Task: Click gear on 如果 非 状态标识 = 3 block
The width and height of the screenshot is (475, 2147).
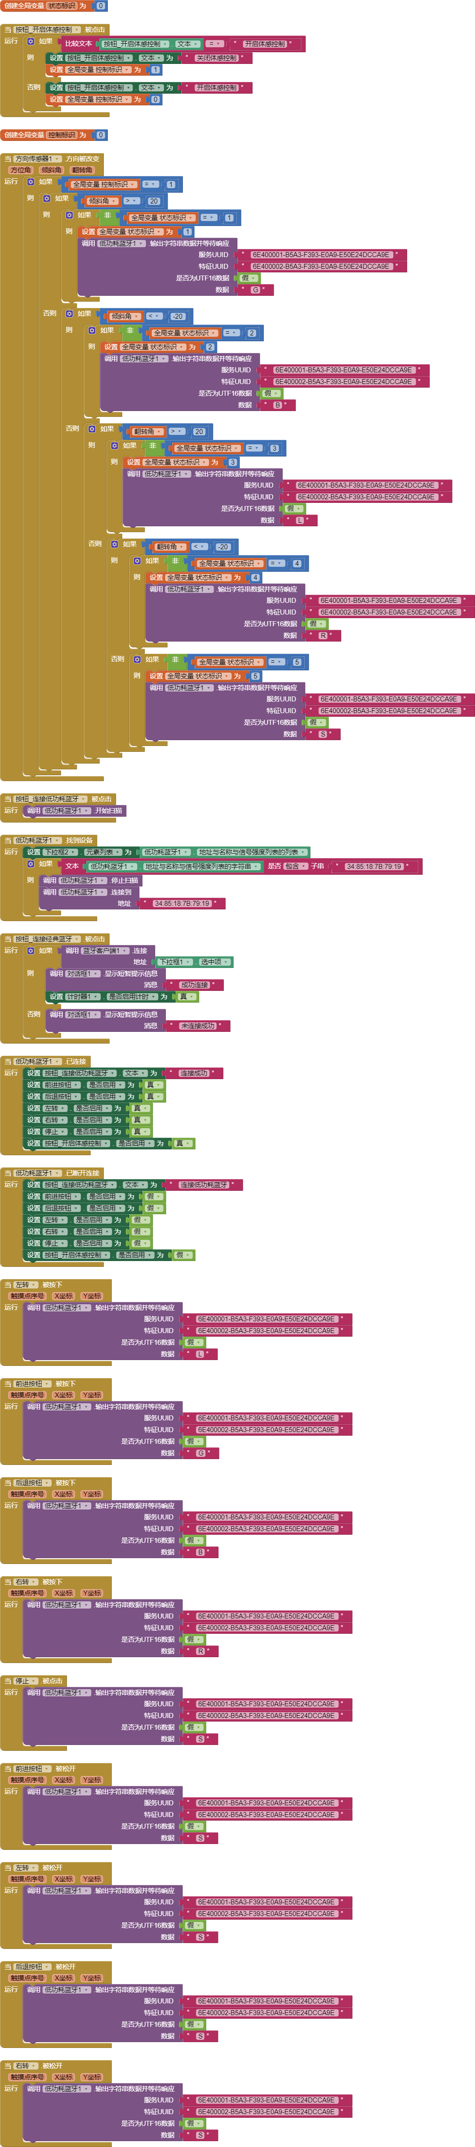Action: 115,445
